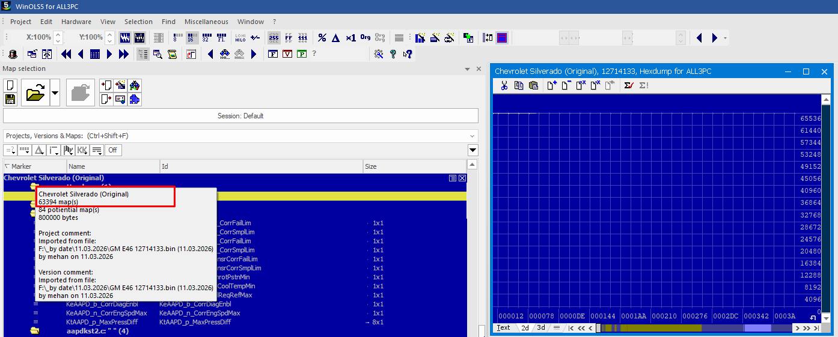Open the delta filter dropdown button

pyautogui.click(x=39, y=150)
